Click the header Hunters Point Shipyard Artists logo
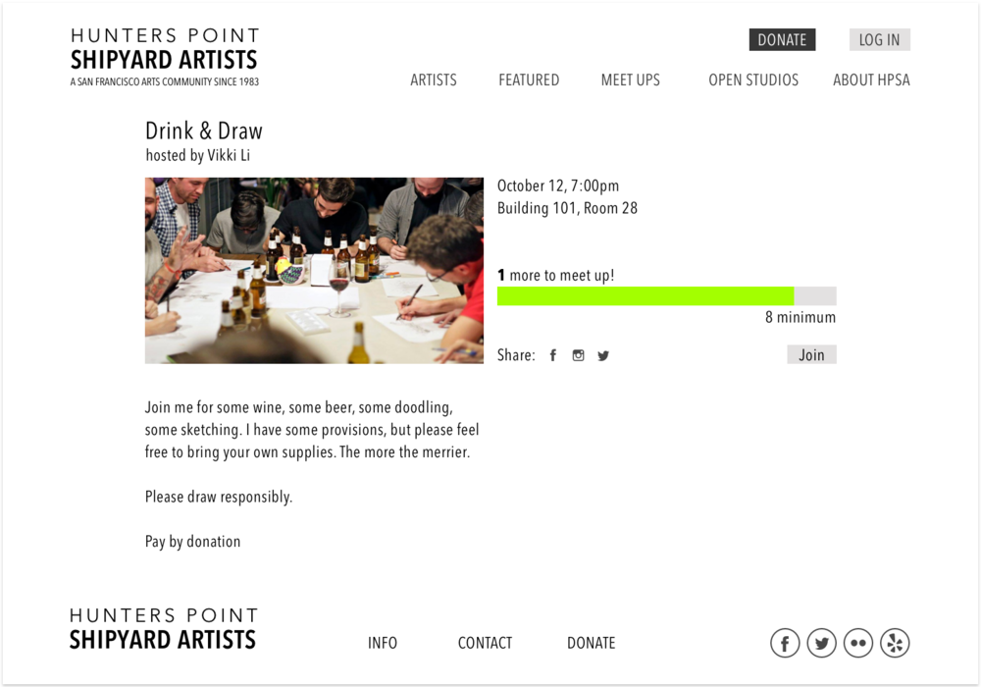 click(165, 57)
